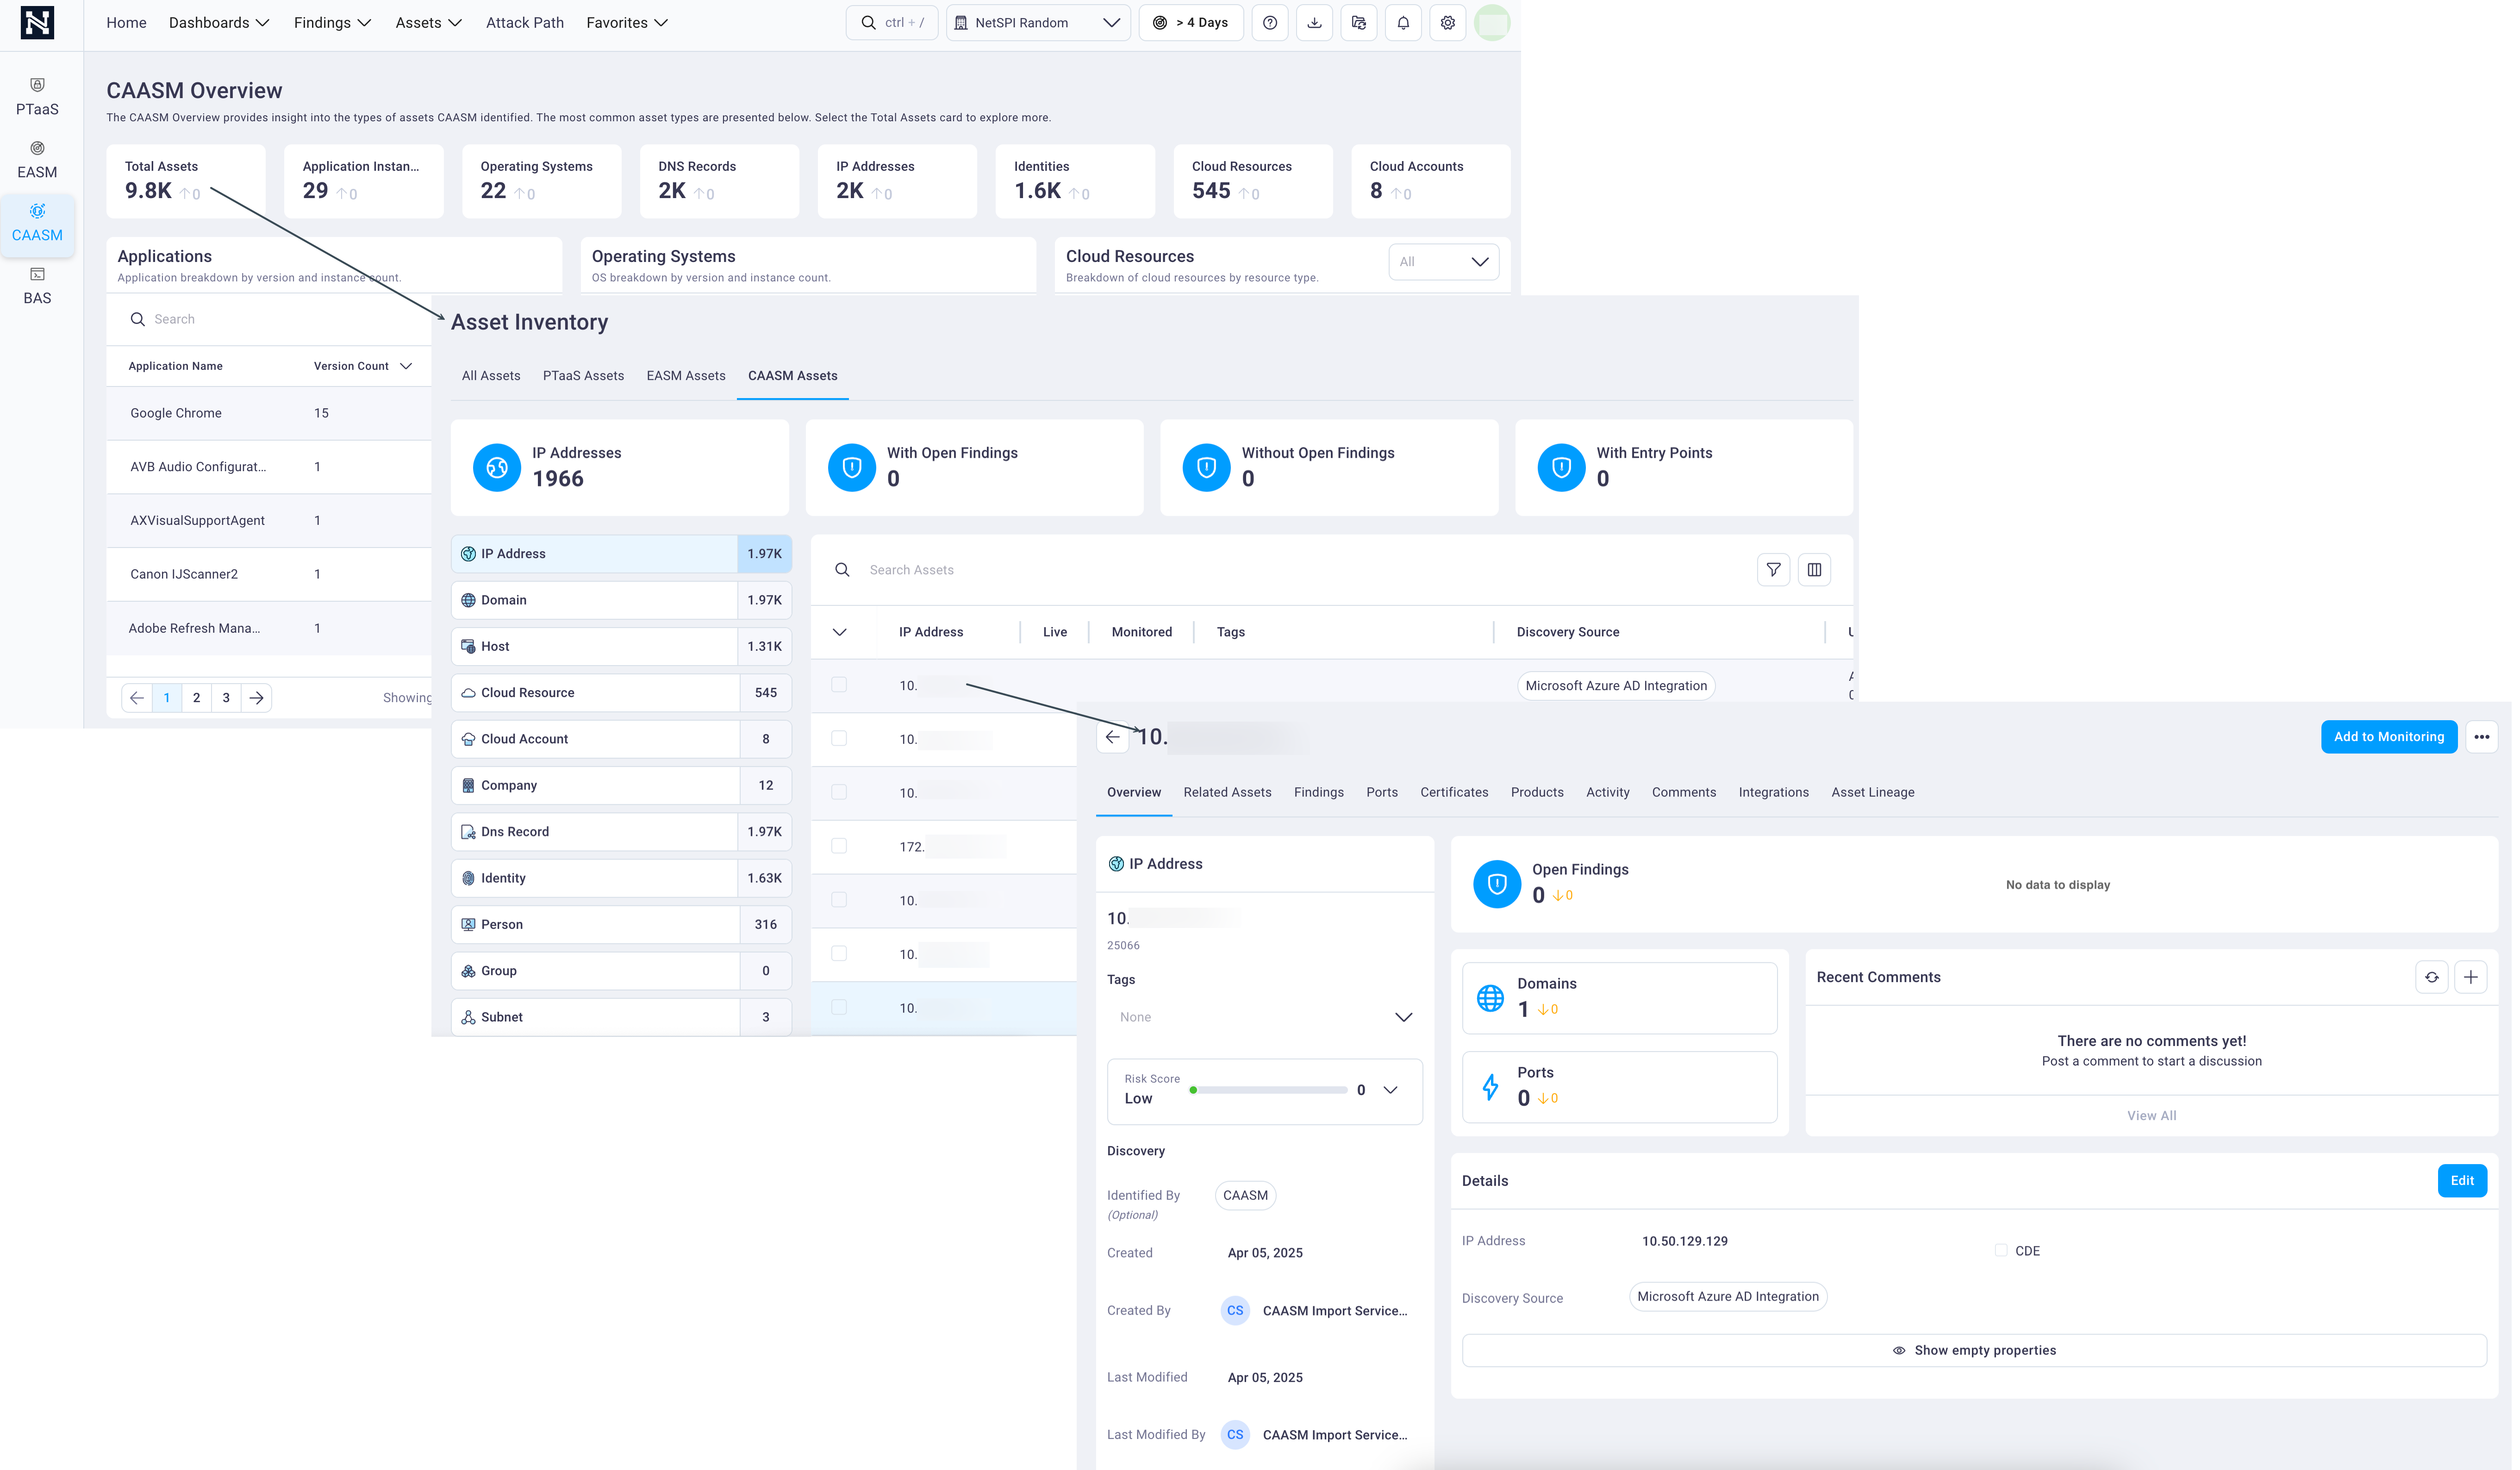Click the Applications Search field

click(x=270, y=319)
